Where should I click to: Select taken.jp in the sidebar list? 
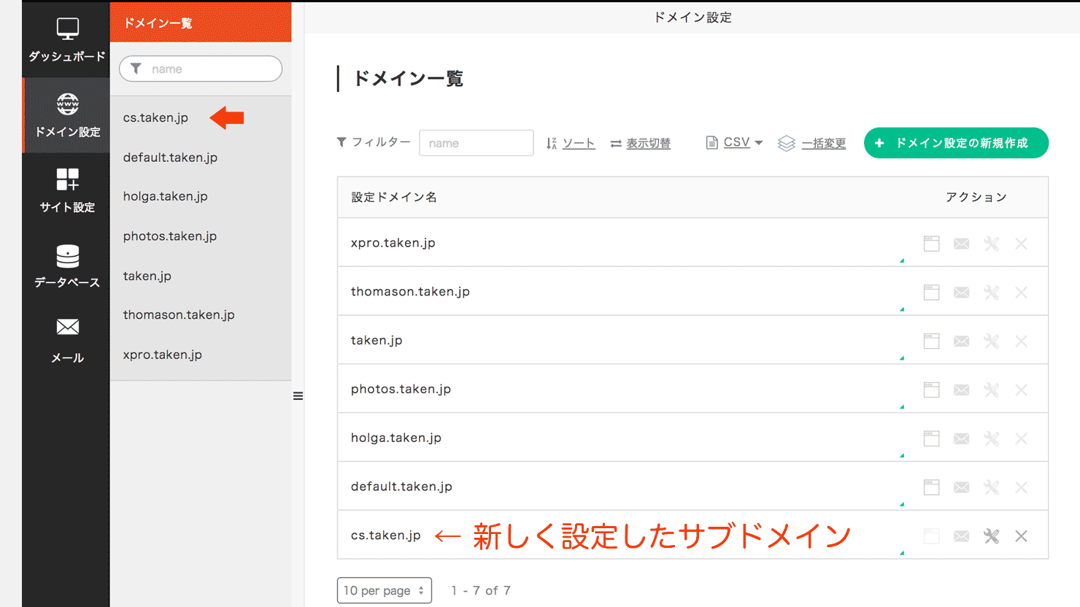click(x=147, y=276)
